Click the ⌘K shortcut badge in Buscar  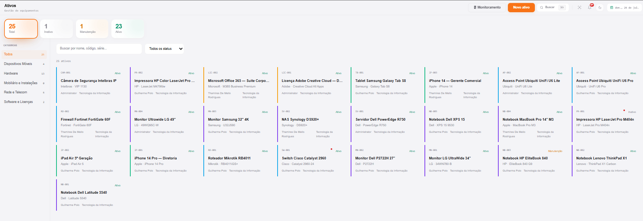point(562,7)
